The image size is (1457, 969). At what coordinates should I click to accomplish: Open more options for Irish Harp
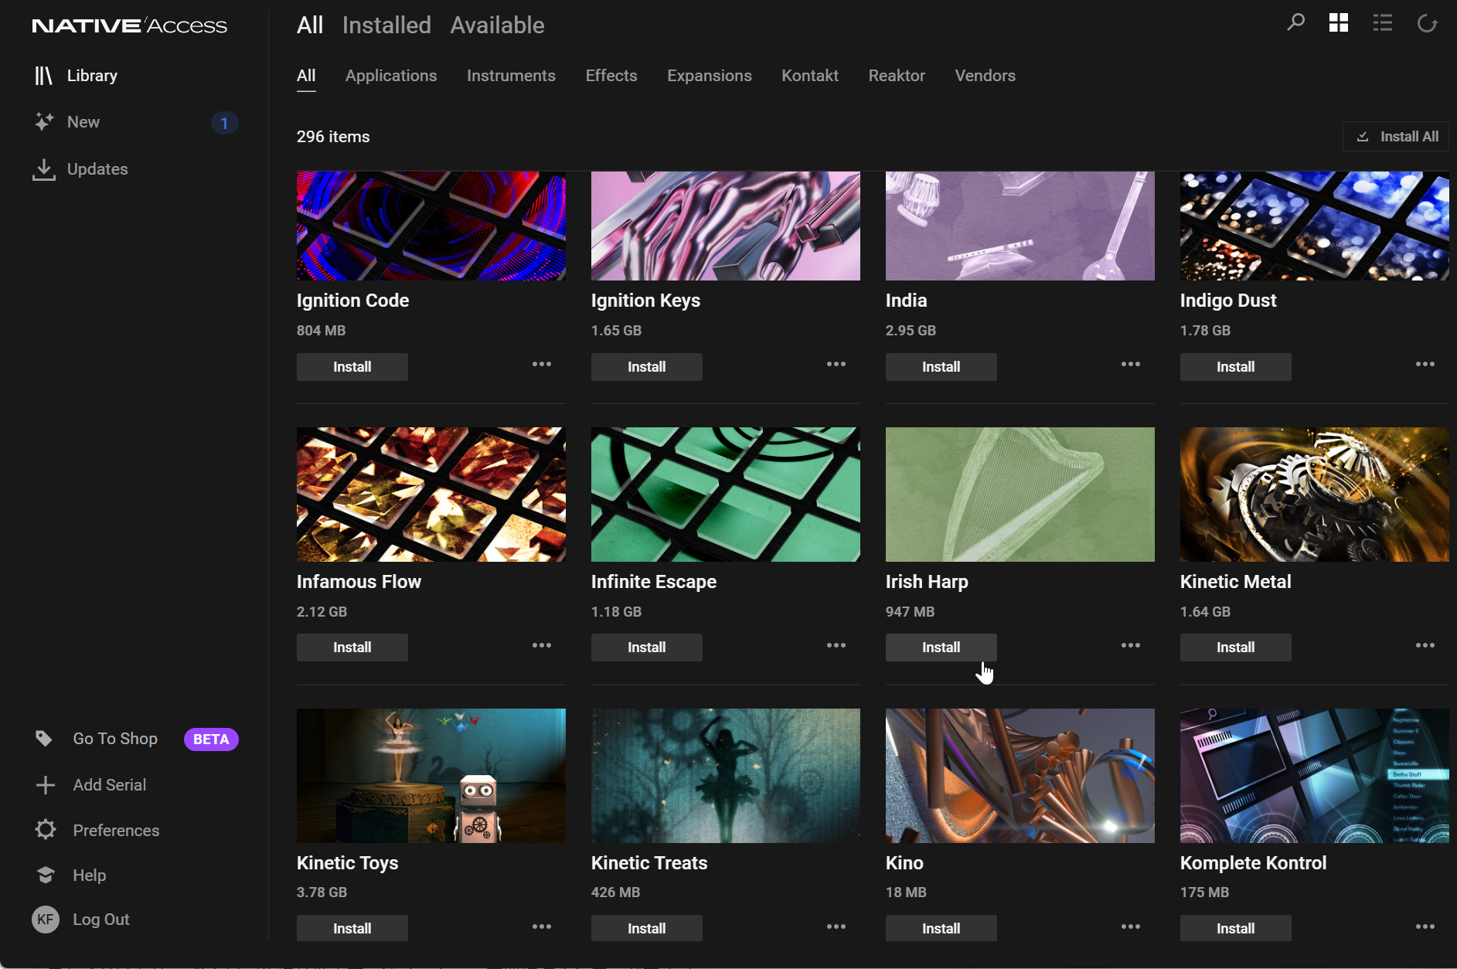click(1131, 645)
